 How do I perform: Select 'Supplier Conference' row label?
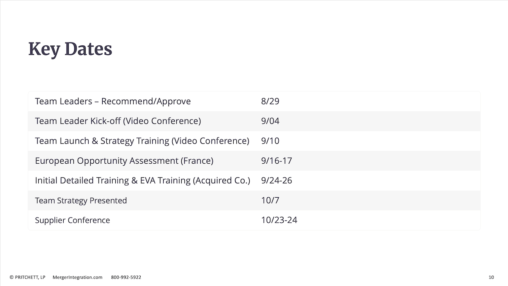click(72, 220)
